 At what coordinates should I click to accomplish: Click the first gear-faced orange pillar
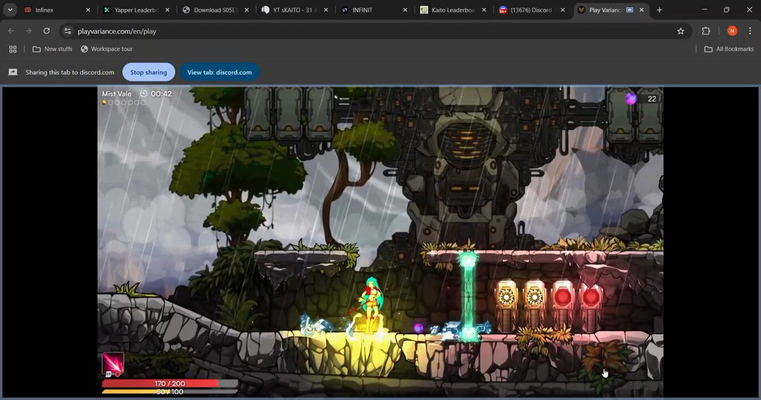click(506, 306)
